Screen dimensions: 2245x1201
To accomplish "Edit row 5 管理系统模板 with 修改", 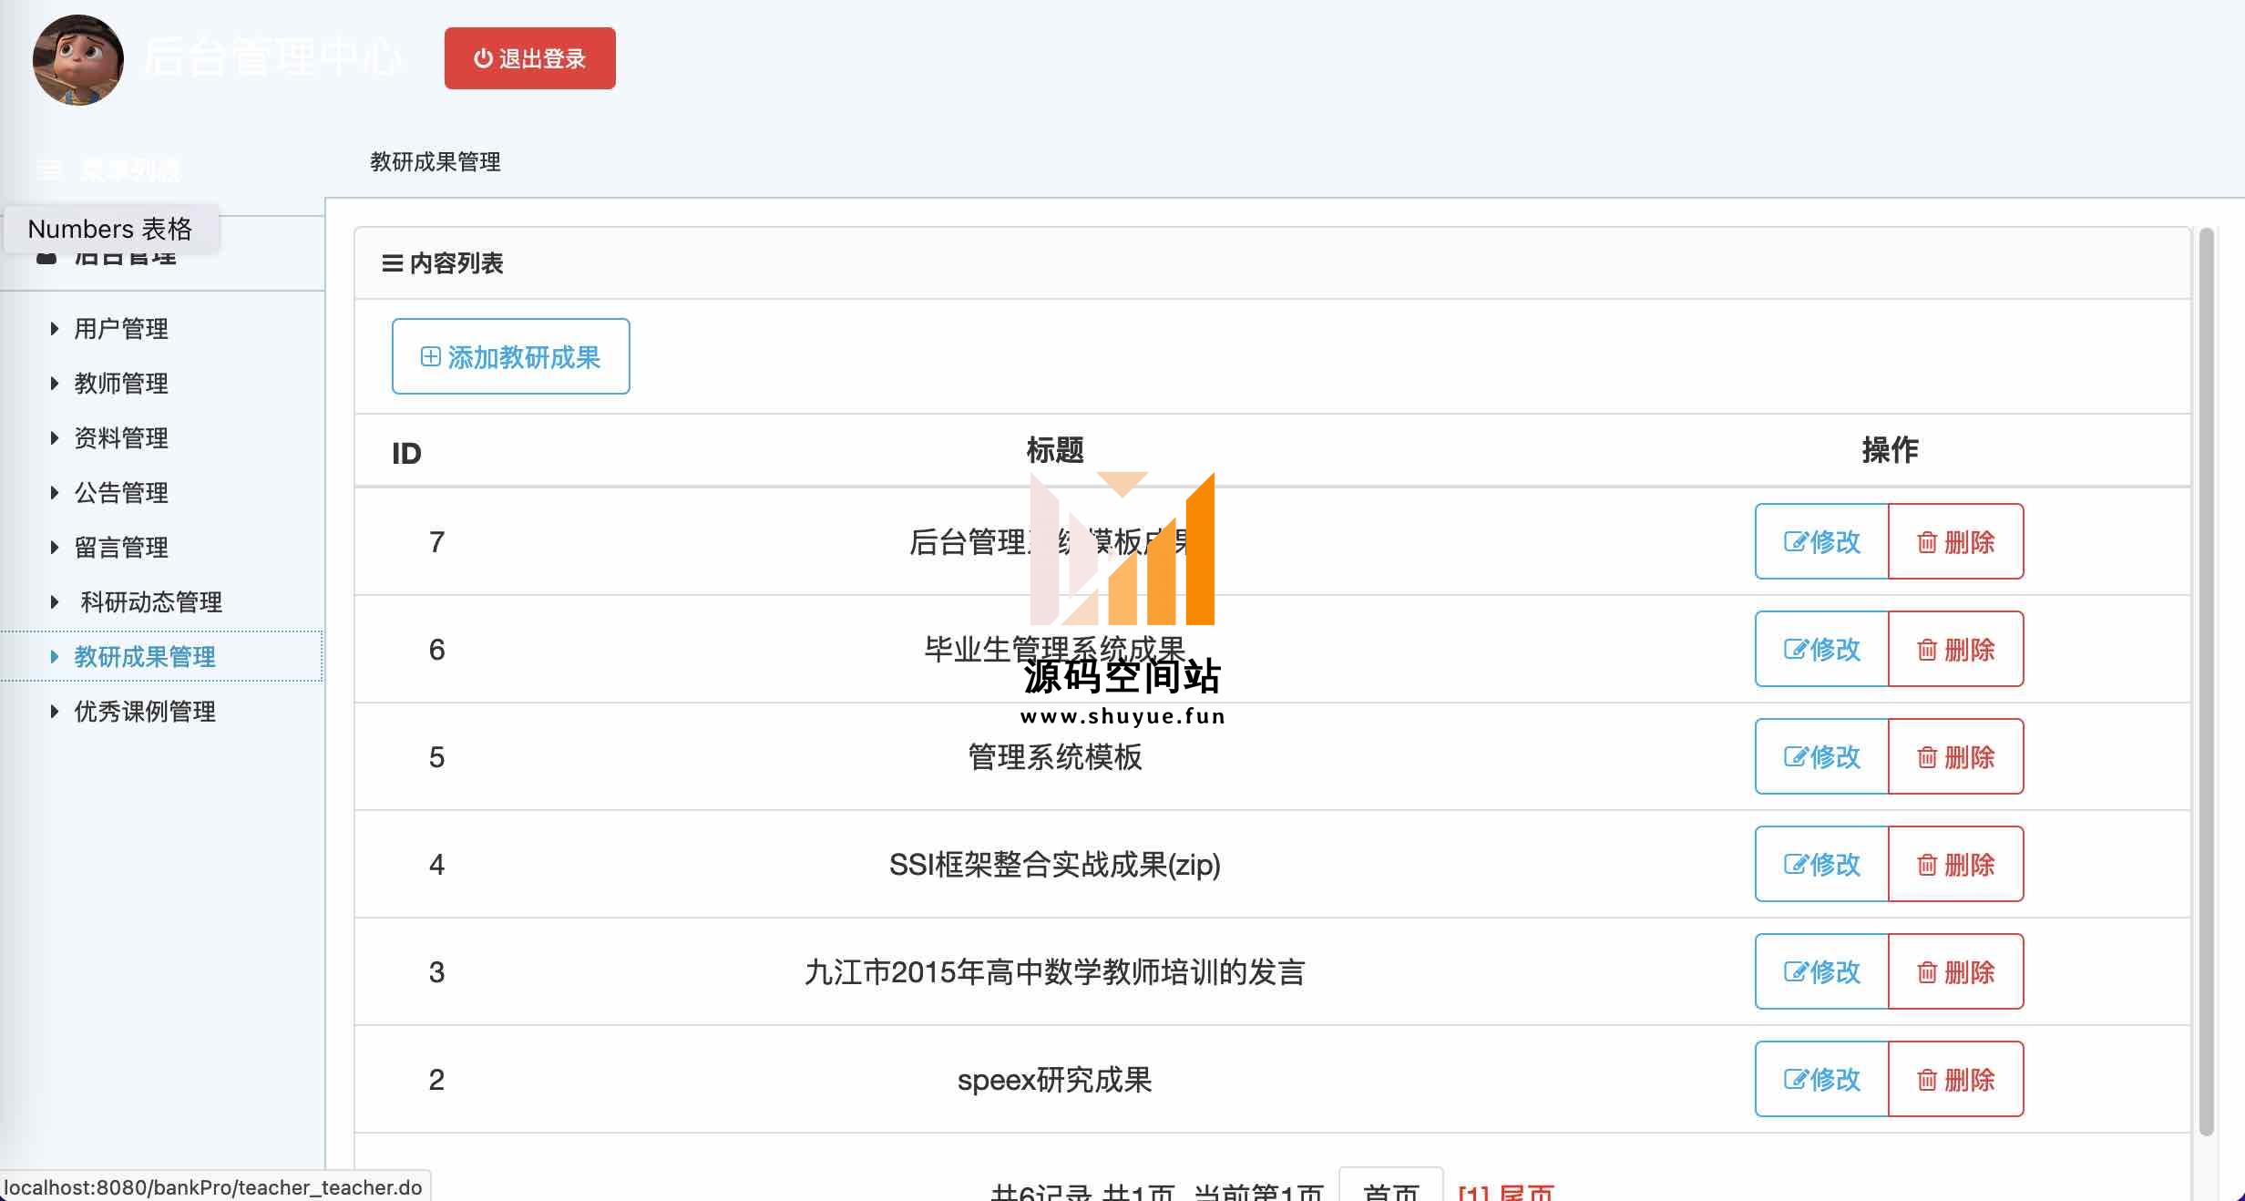I will pos(1822,756).
